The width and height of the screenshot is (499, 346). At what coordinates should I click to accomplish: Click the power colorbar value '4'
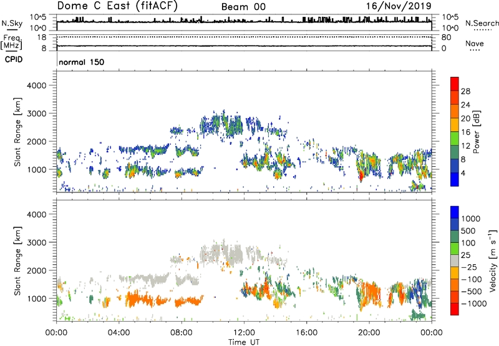tap(463, 173)
